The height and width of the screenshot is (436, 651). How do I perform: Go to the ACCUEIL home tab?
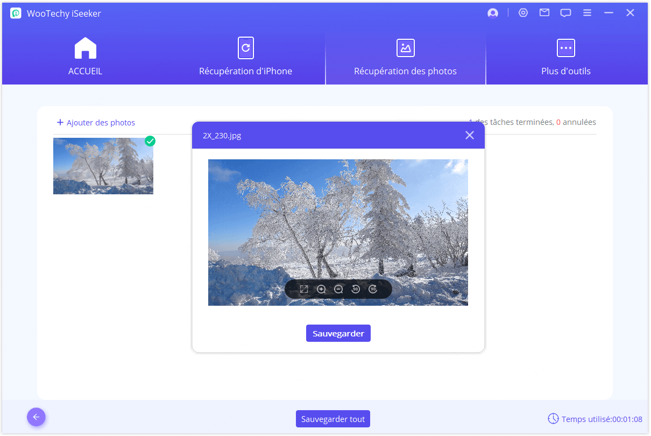click(x=85, y=57)
